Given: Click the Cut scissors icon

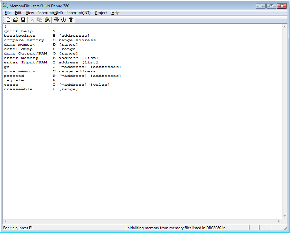Looking at the screenshot, I should pyautogui.click(x=32, y=20).
